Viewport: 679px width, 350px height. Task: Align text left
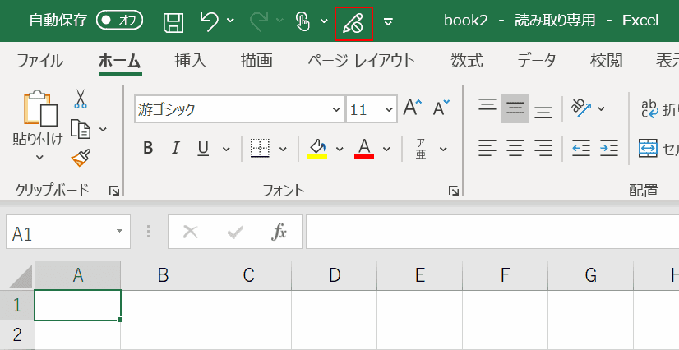(x=487, y=149)
